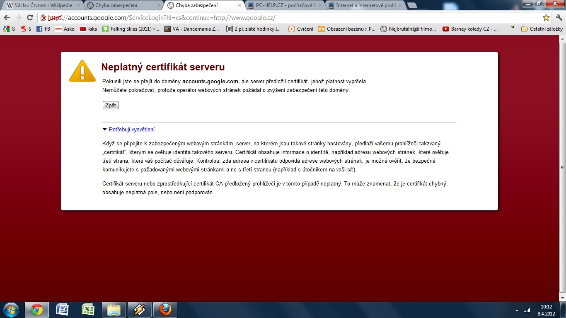The image size is (566, 318).
Task: Go back with the browser back arrow
Action: pyautogui.click(x=7, y=18)
